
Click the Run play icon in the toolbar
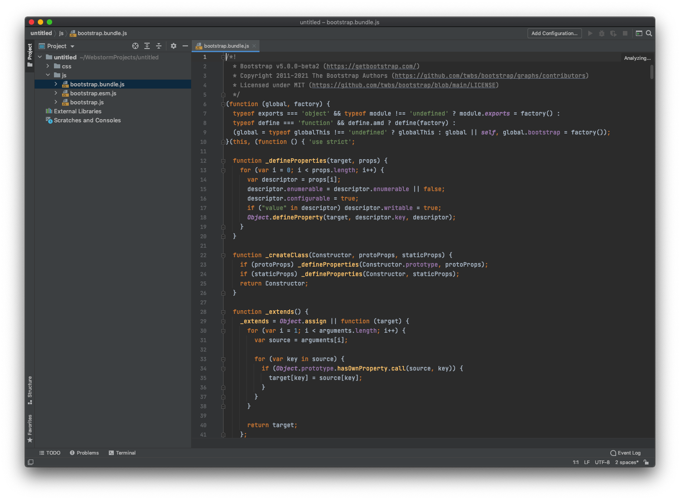coord(590,33)
